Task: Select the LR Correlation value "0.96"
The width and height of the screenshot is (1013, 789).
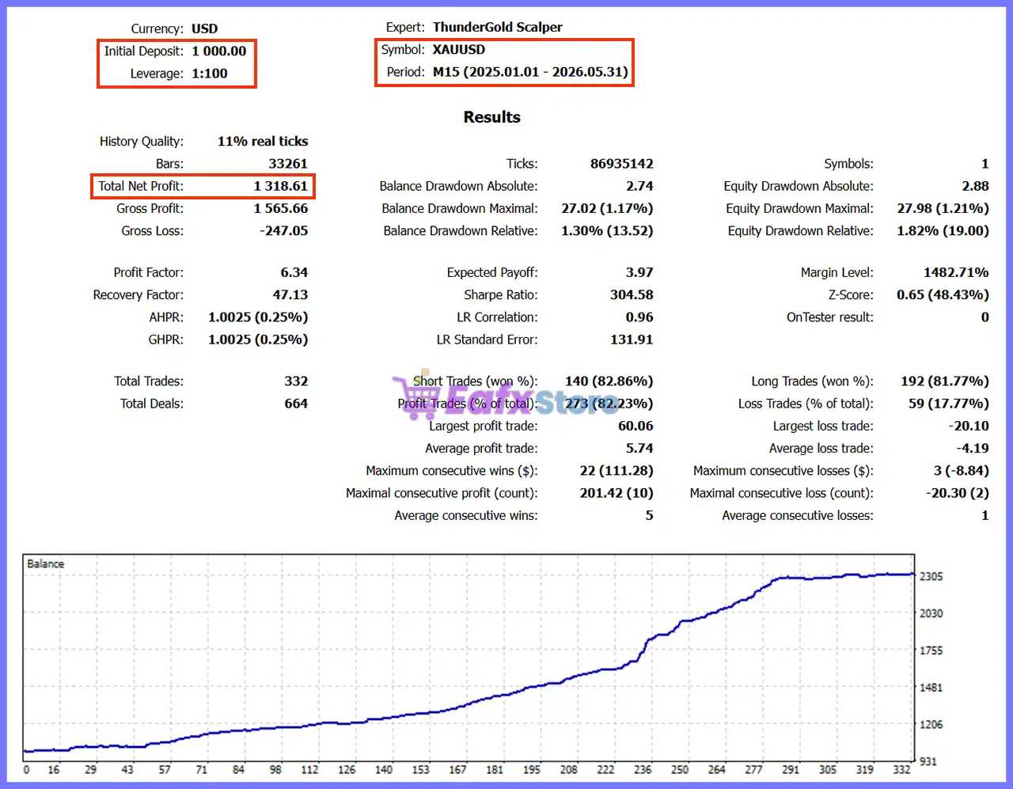Action: (x=639, y=317)
